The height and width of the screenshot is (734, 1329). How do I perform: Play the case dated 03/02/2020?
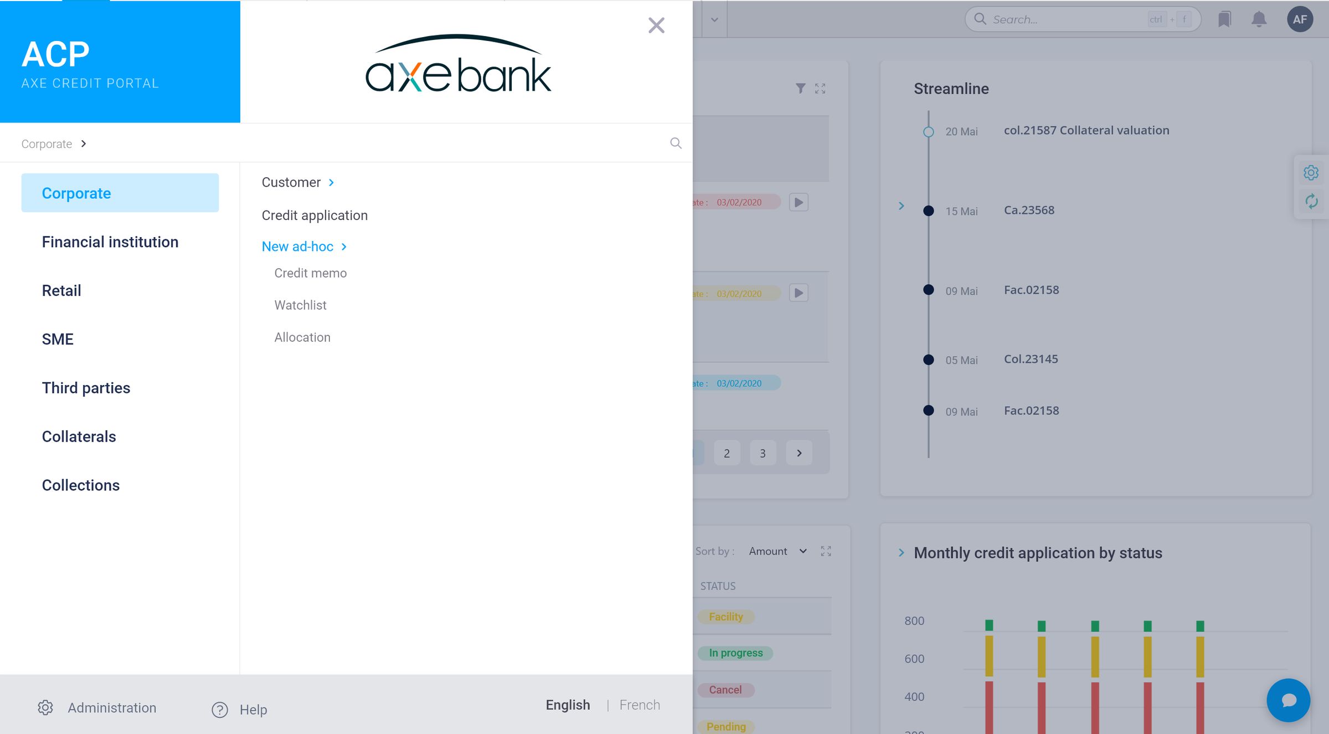click(x=799, y=202)
